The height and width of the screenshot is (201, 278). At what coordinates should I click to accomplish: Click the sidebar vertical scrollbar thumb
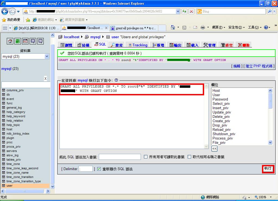tap(52, 114)
